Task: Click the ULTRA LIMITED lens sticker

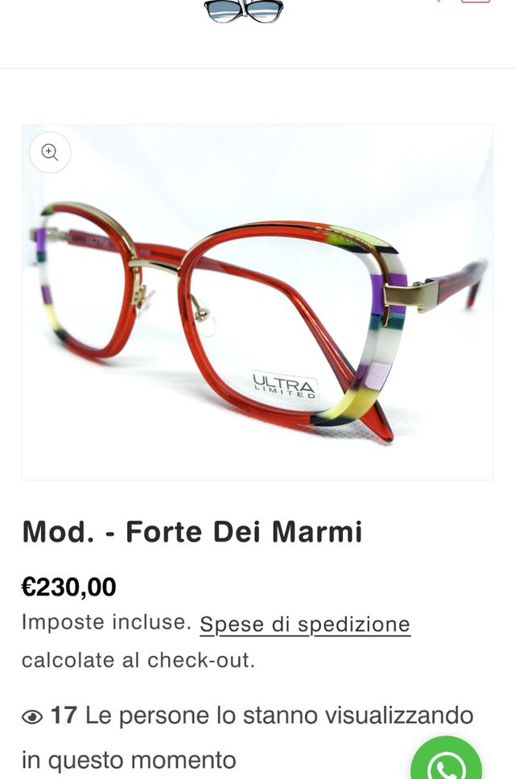Action: (284, 386)
